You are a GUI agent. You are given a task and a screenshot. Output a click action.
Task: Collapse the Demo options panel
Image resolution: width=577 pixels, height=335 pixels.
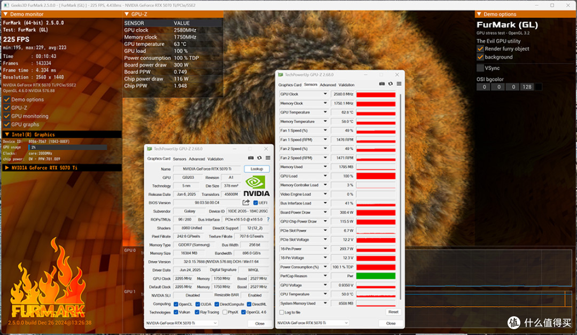point(479,14)
